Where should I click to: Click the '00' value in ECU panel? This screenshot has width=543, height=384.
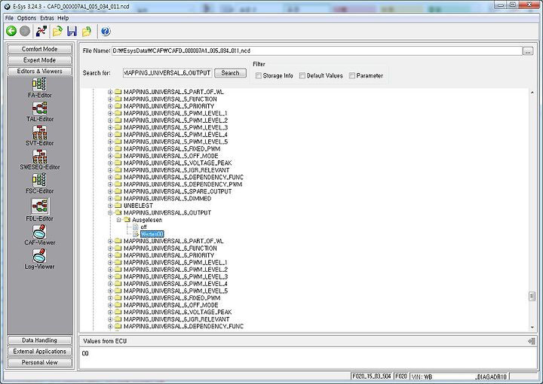85,353
